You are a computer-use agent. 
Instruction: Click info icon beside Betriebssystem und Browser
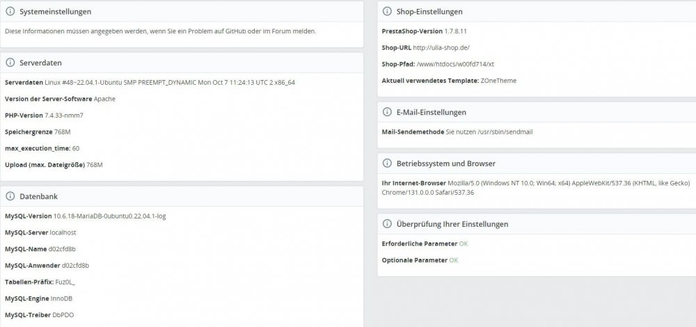[x=387, y=163]
